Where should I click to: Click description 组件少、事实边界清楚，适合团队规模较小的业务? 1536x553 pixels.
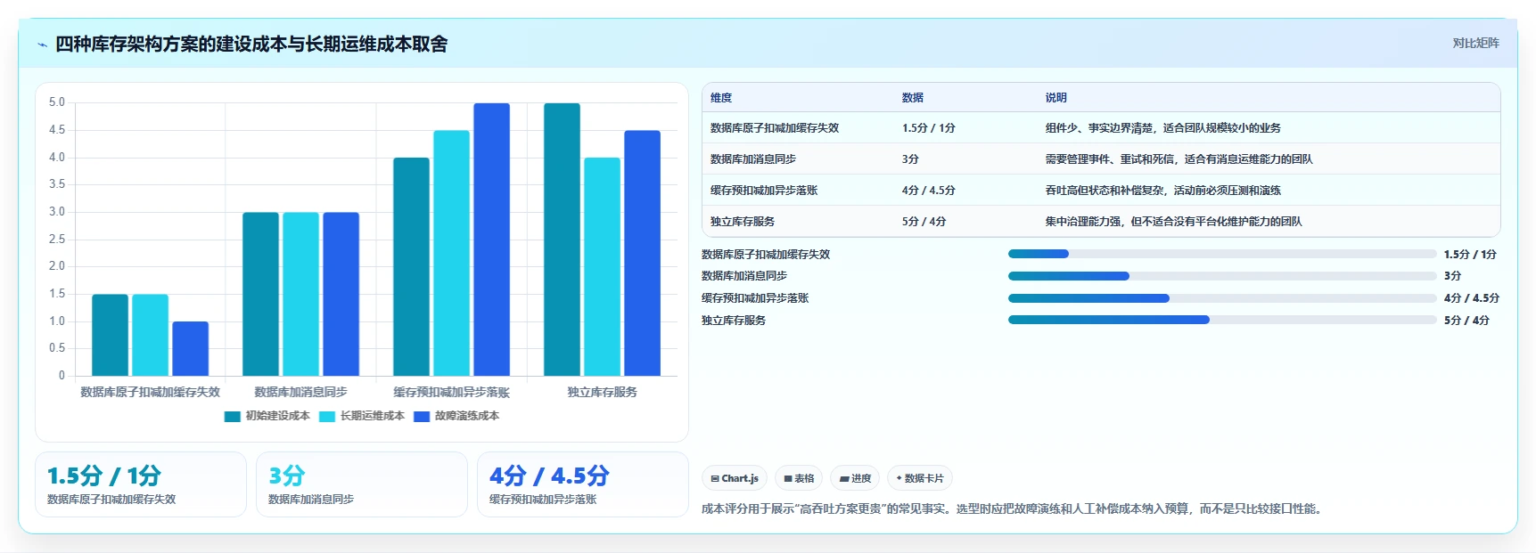click(1162, 128)
